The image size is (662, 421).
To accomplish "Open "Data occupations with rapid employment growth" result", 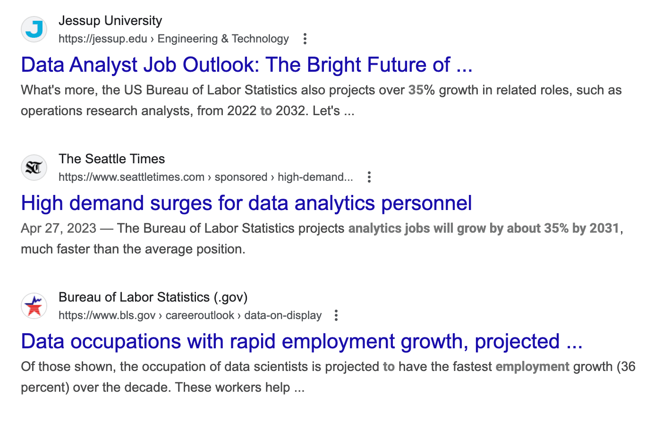I will [301, 342].
